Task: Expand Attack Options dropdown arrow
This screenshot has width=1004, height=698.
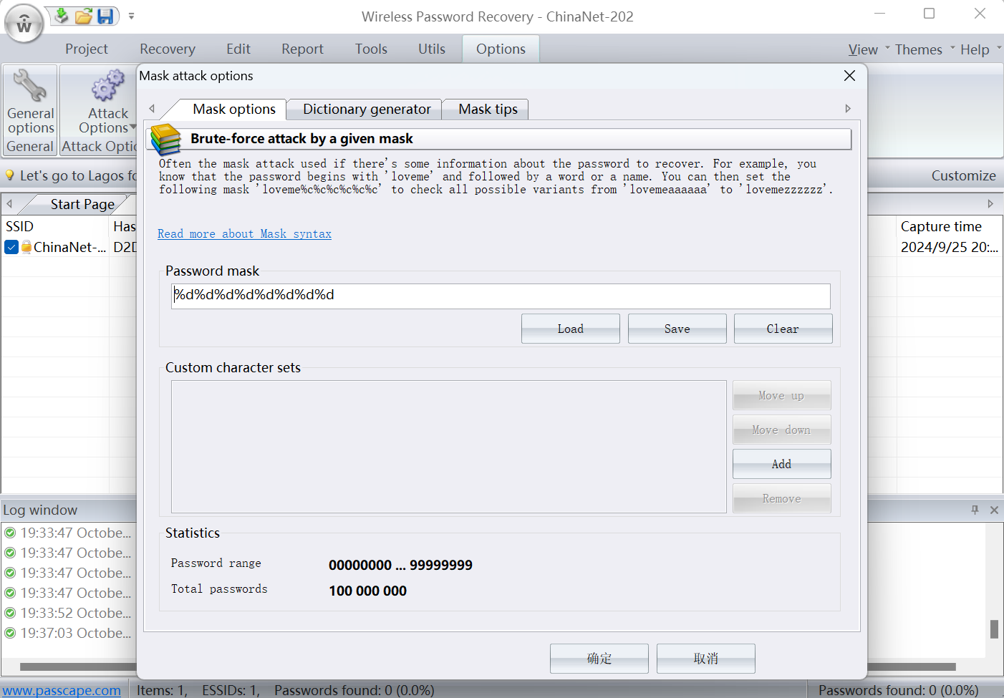Action: [133, 127]
